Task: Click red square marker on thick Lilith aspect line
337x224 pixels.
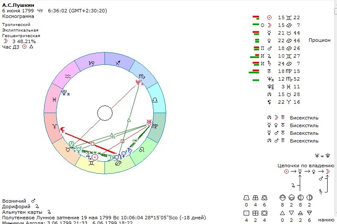Action: [x=92, y=144]
